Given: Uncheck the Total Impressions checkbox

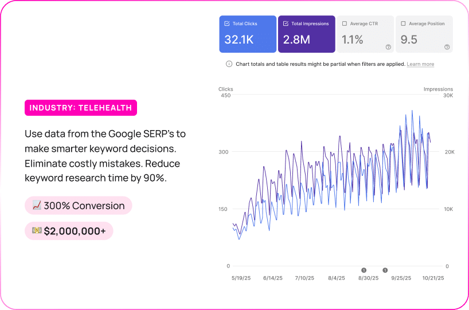Looking at the screenshot, I should [286, 24].
